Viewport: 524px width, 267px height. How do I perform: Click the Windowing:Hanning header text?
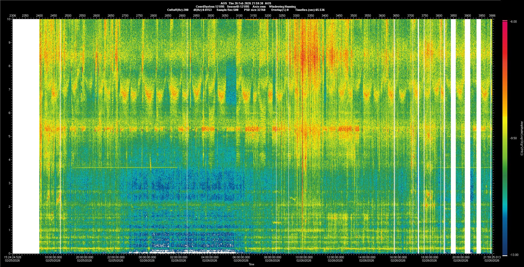click(x=282, y=7)
